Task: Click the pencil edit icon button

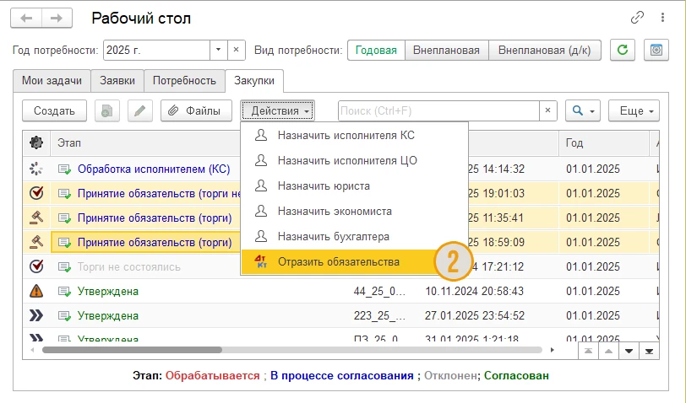Action: click(140, 111)
